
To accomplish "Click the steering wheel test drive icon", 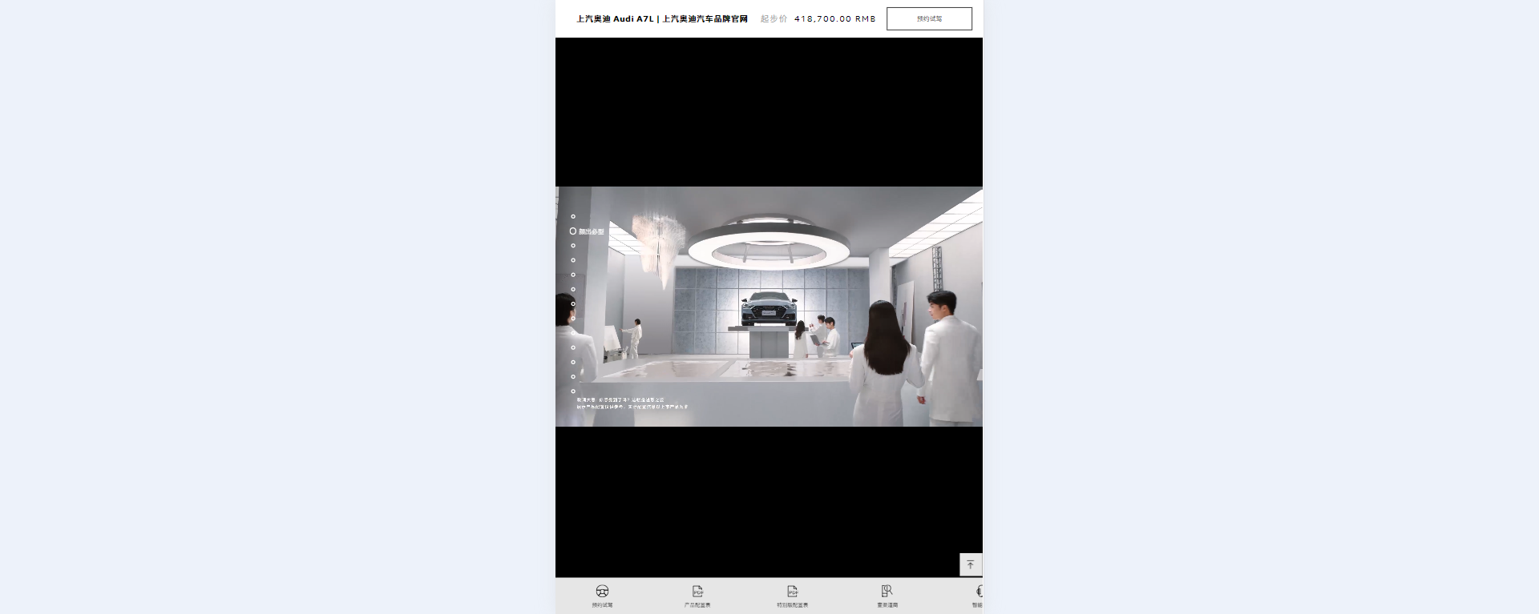I will click(x=602, y=592).
